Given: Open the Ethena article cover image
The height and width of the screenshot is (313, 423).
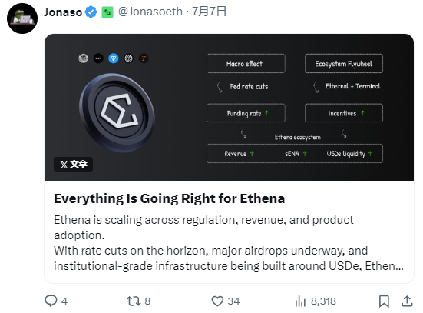Looking at the screenshot, I should point(229,108).
